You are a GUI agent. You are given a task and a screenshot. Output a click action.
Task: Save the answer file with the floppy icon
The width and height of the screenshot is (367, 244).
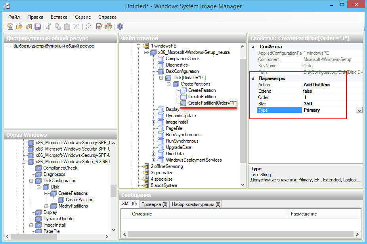(38, 27)
